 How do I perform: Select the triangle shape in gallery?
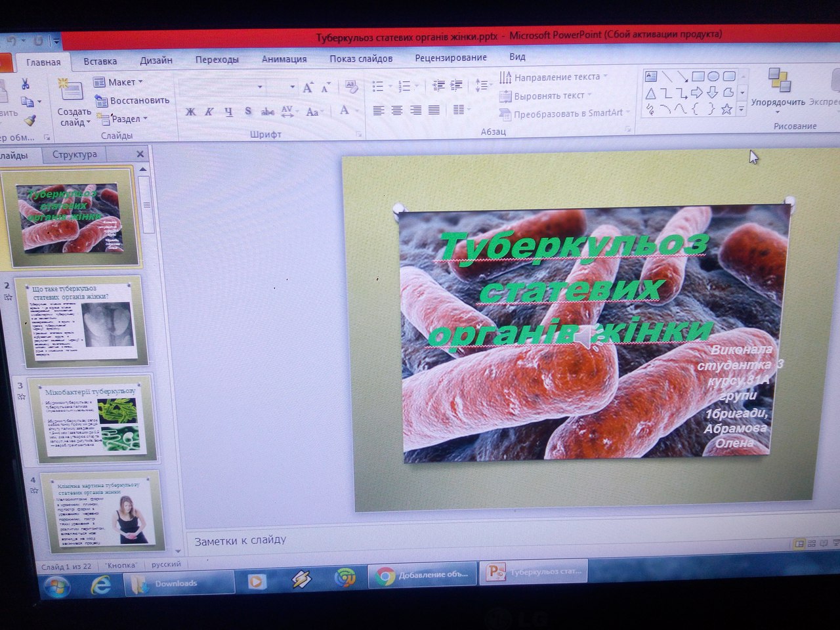[651, 93]
